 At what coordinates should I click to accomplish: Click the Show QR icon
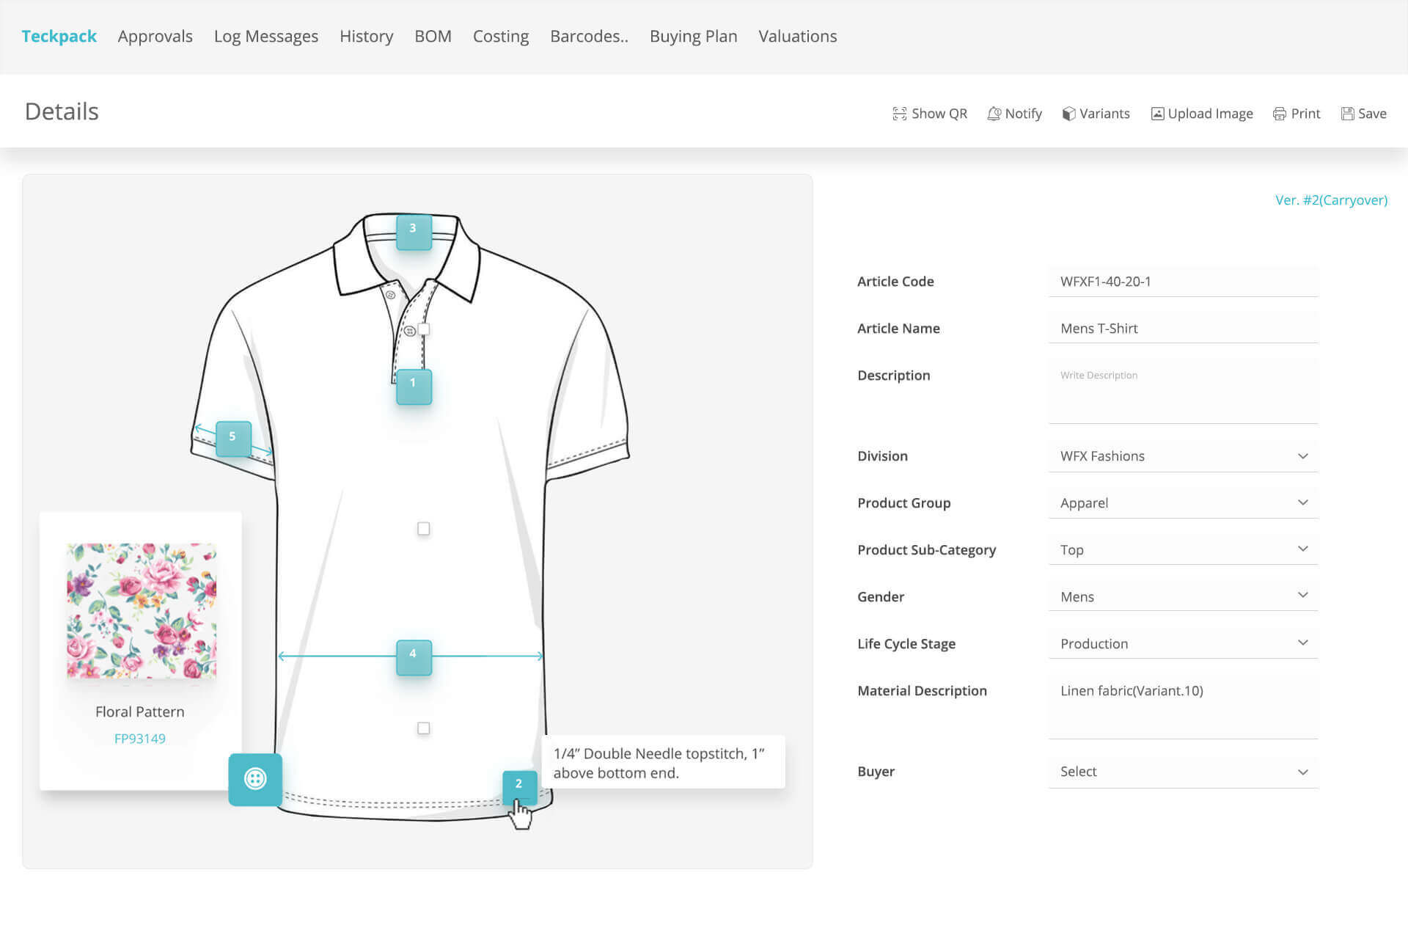tap(899, 114)
